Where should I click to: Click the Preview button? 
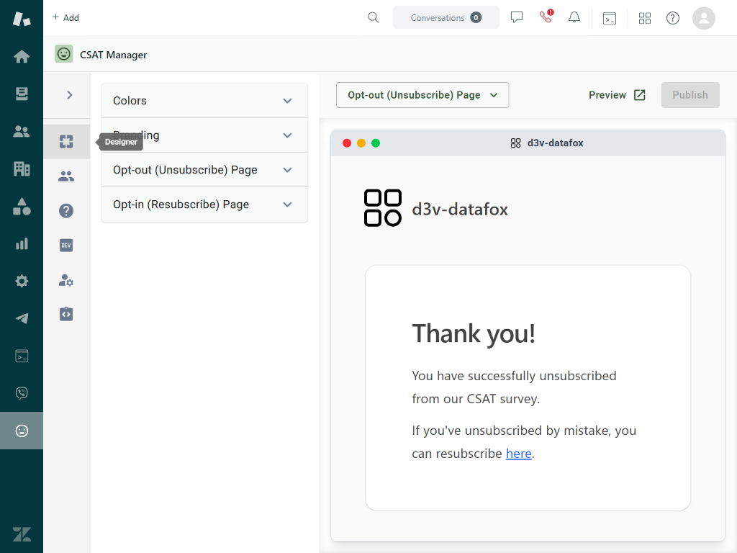[x=617, y=95]
